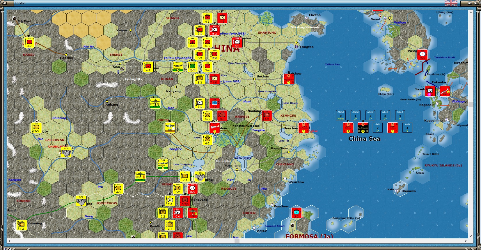
Task: Click the Tsingtao port anchor symbol
Action: pos(297,46)
